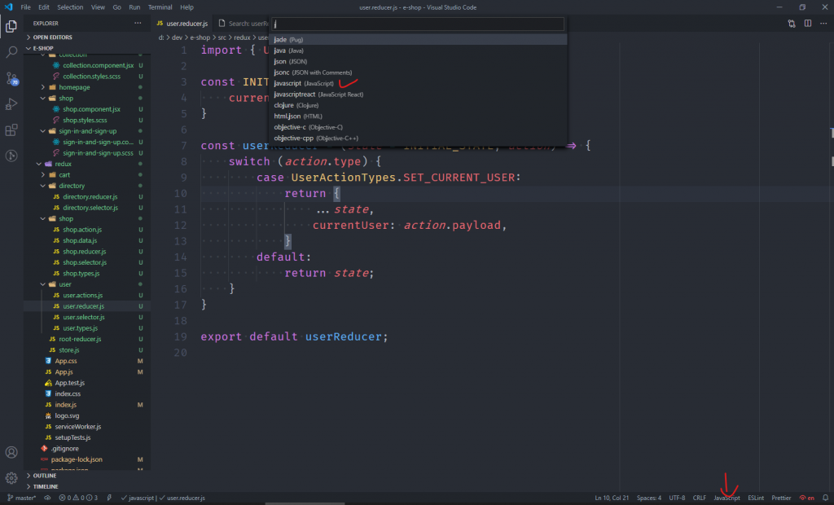The image size is (834, 505).
Task: Open shop.reducer.js in the explorer
Action: (86, 252)
